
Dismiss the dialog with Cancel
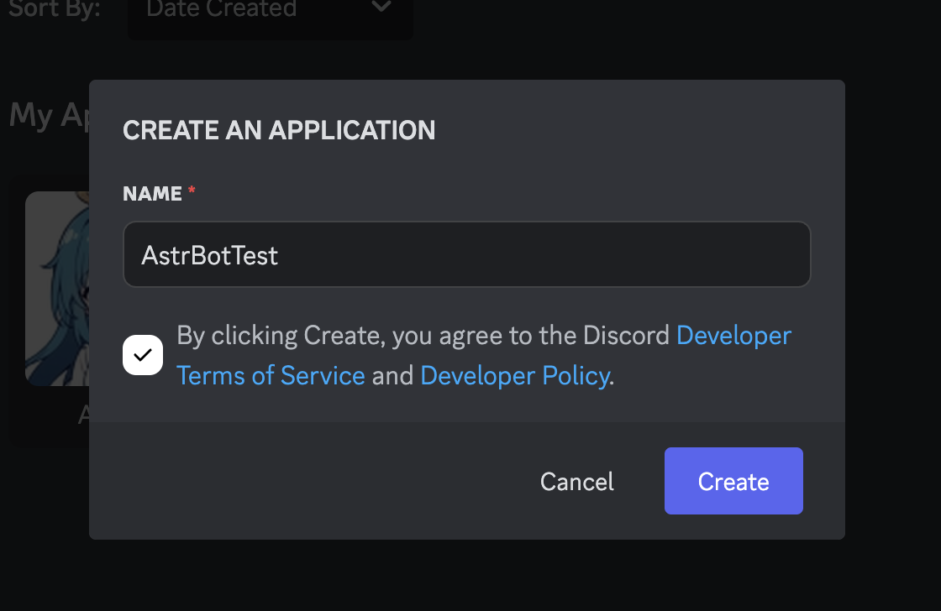(x=576, y=481)
